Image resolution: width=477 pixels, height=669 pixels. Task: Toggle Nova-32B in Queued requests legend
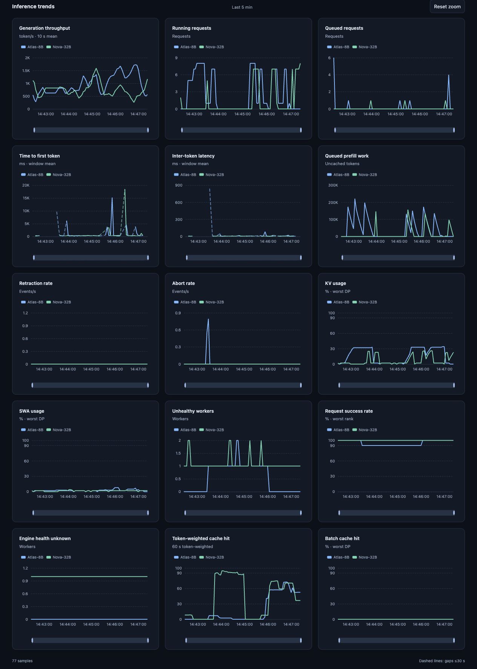point(365,47)
